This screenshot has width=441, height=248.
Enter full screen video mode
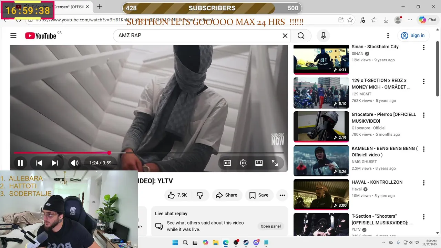(275, 163)
